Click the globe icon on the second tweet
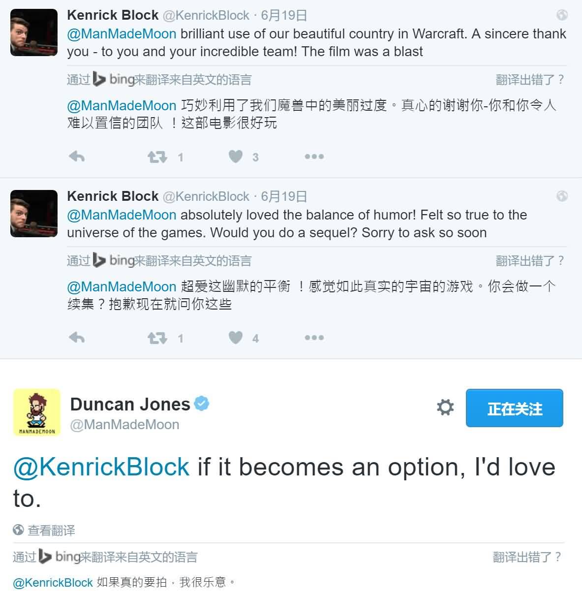Viewport: 582px width, 596px height. [562, 196]
